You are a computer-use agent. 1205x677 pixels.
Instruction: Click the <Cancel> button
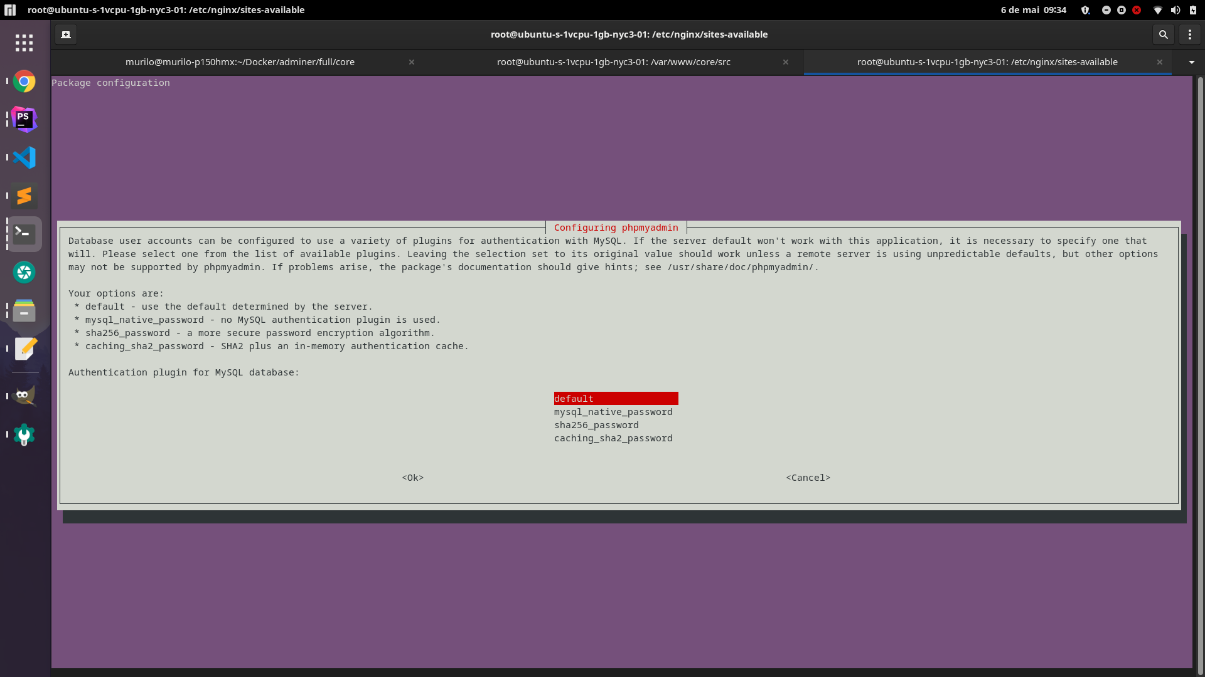(808, 478)
